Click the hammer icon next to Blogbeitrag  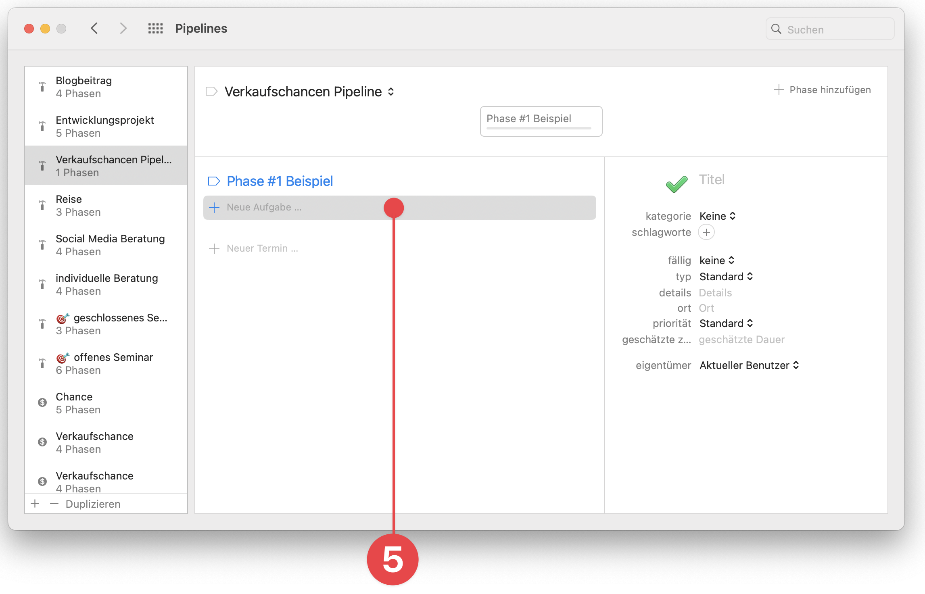(x=42, y=86)
